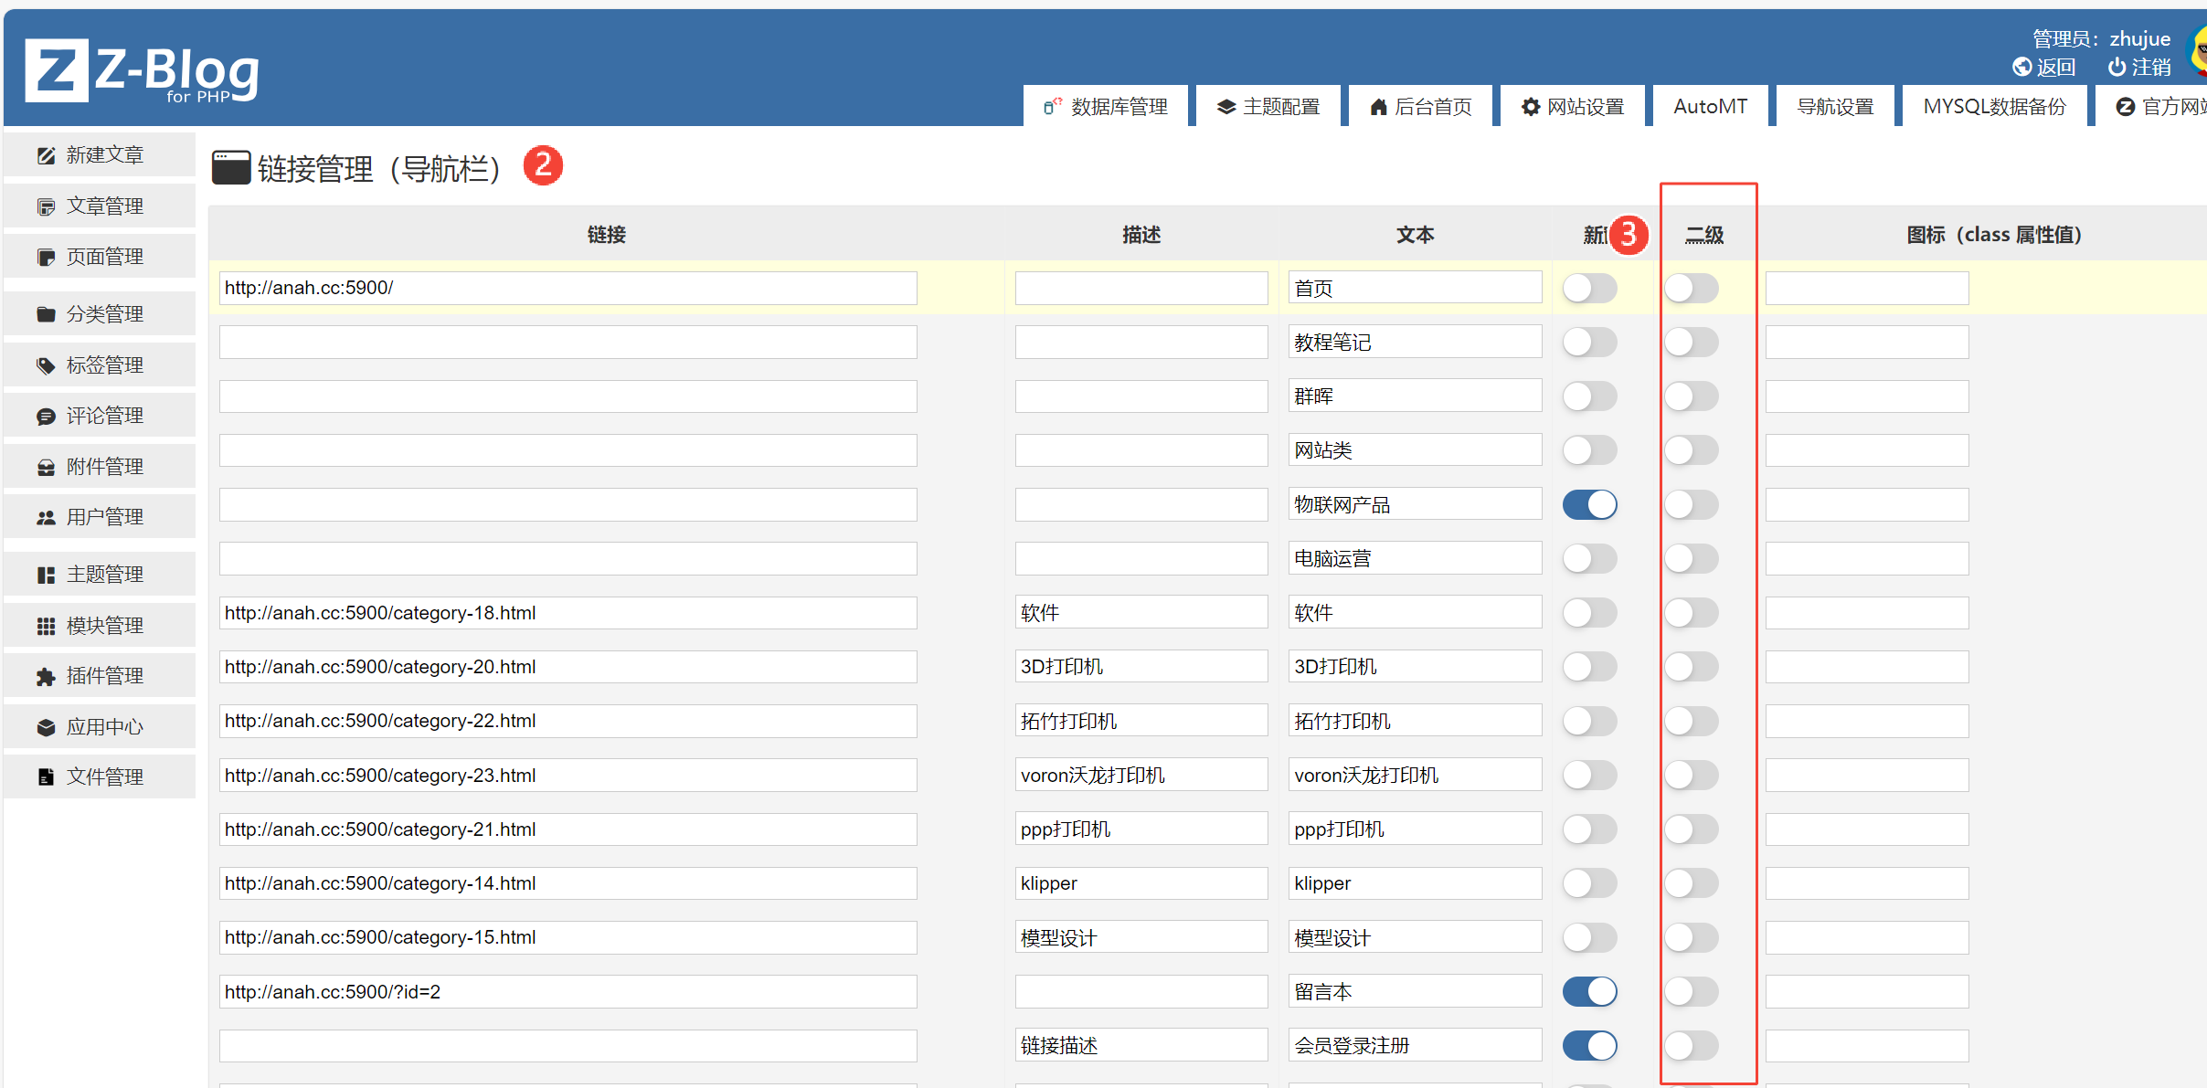Open the AutoMT tab
Screen dimensions: 2207x1088
(x=1710, y=107)
